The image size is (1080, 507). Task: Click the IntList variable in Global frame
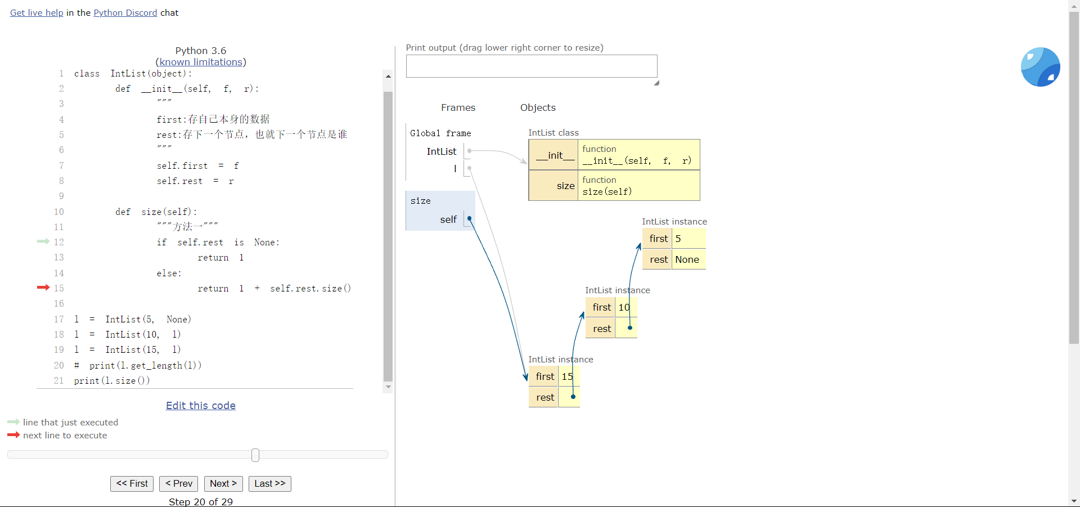[x=442, y=151]
